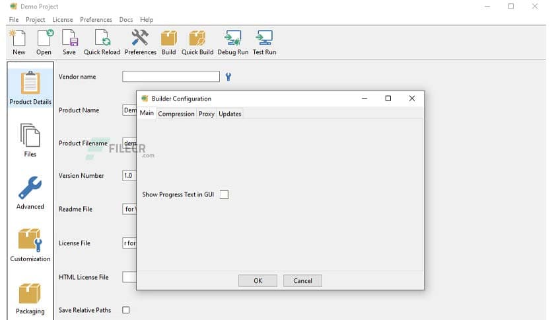Click the Quick Reload toolbar icon
This screenshot has height=320, width=552.
pos(102,42)
